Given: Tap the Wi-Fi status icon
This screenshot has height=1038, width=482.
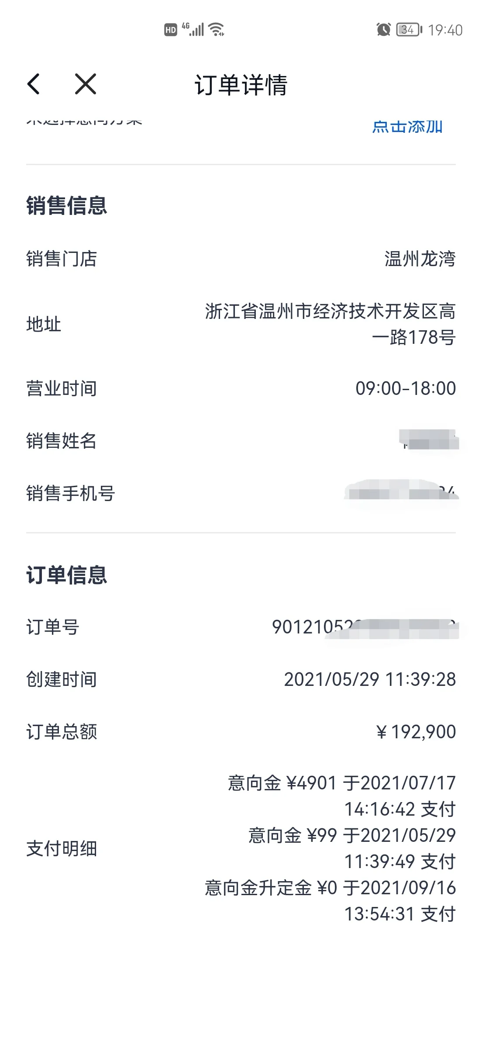Looking at the screenshot, I should 217,29.
